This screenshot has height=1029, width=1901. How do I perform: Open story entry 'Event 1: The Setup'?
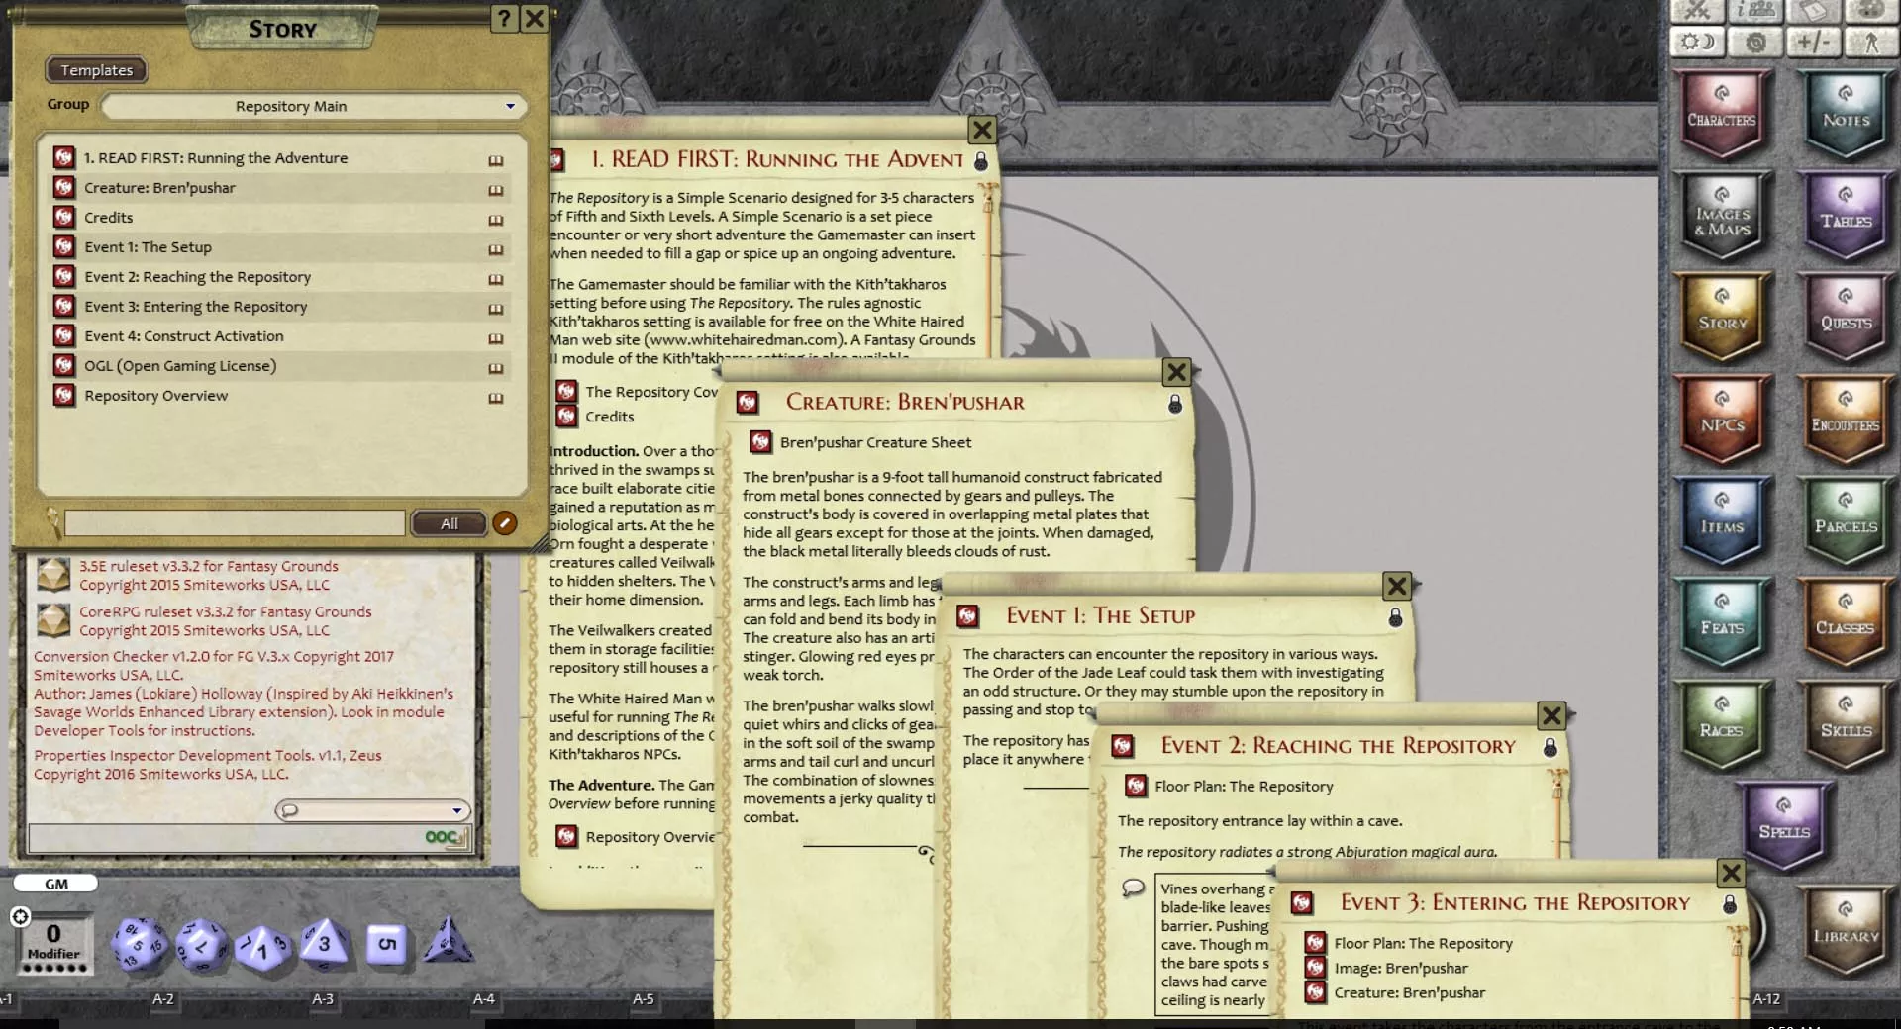pos(148,247)
